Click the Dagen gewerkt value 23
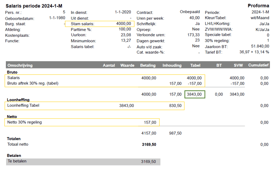280x172 pixels. click(x=197, y=40)
